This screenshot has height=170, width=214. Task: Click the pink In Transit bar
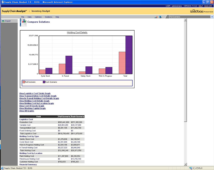pyautogui.click(x=62, y=69)
